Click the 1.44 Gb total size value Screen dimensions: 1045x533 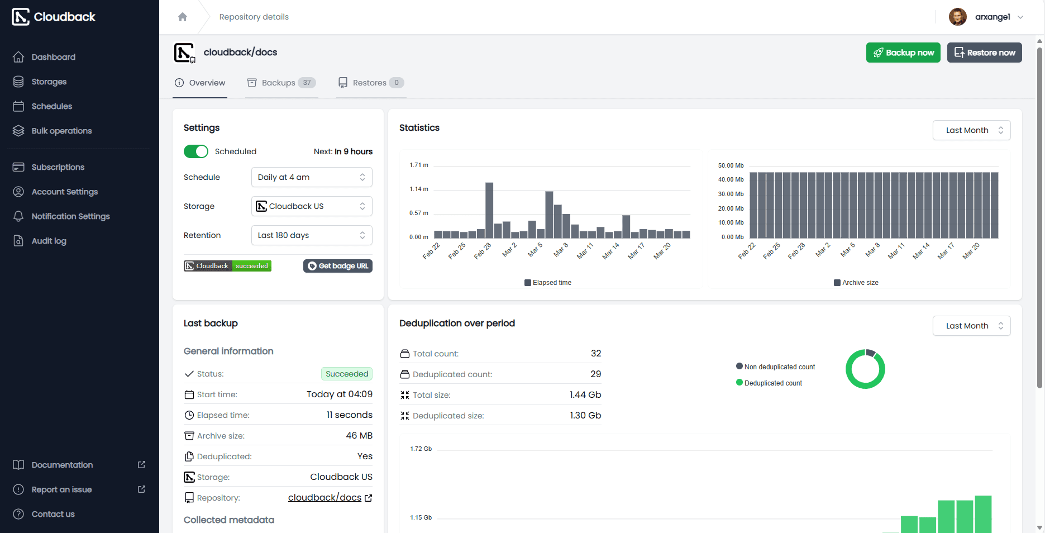[585, 395]
